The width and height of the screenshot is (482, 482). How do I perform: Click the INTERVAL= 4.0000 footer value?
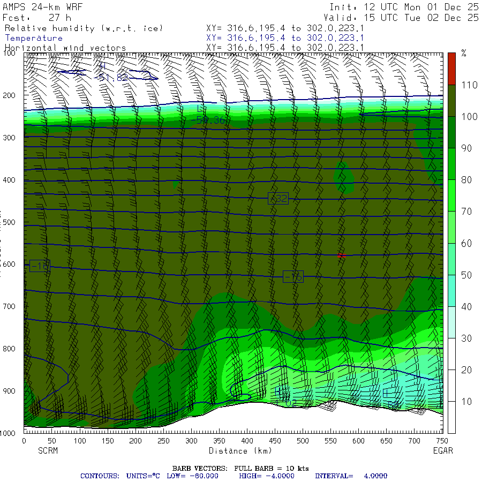pos(351,476)
